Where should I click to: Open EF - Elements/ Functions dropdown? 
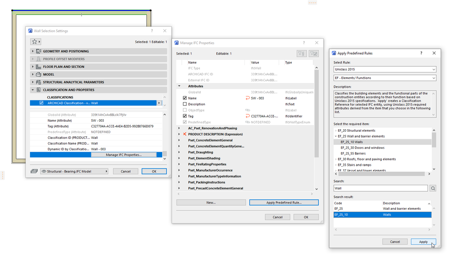click(385, 78)
